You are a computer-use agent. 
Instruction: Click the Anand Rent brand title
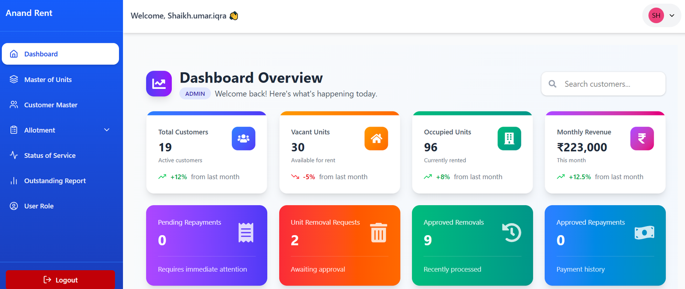29,13
